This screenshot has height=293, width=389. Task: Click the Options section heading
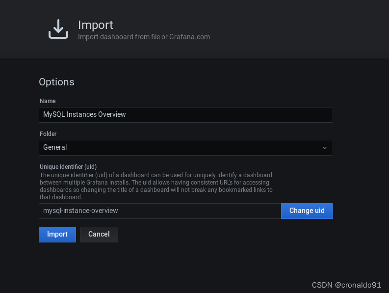[56, 82]
